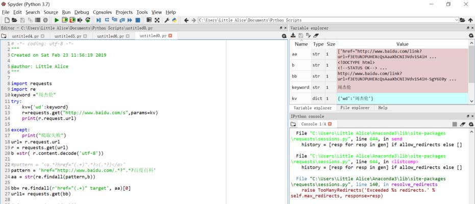The image size is (475, 204).
Task: Stop current command in IPython console
Action: pos(455,124)
